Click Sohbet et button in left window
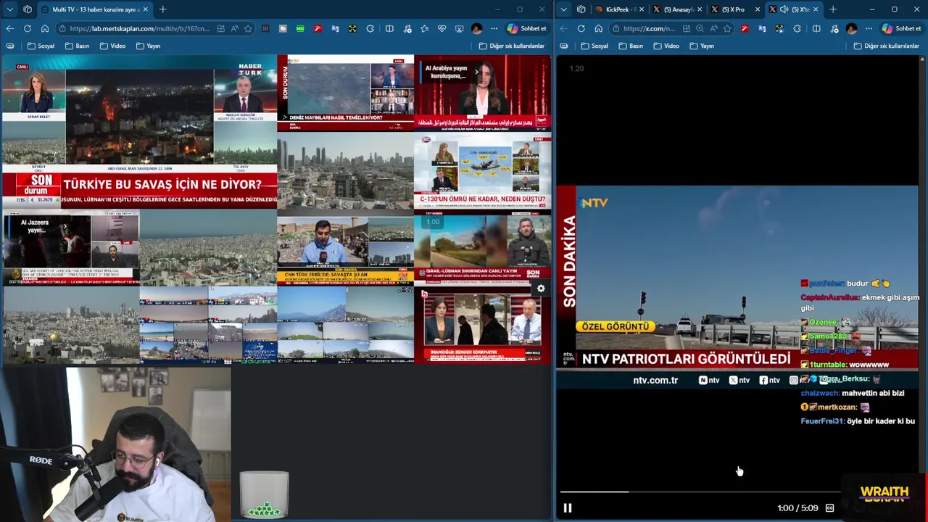 [527, 28]
